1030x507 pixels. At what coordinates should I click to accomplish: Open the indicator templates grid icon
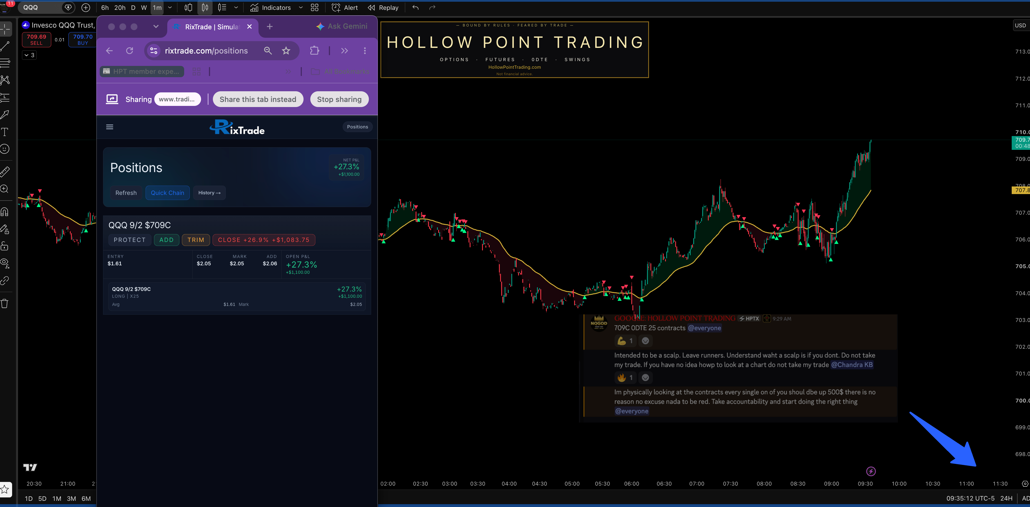pos(315,8)
